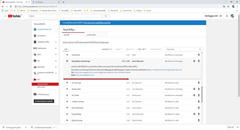Download the Act Three track
Viewport: 240px width, 130px height.
coord(199,95)
